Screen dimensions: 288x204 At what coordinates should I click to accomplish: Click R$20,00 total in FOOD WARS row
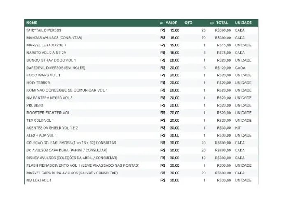[224, 75]
